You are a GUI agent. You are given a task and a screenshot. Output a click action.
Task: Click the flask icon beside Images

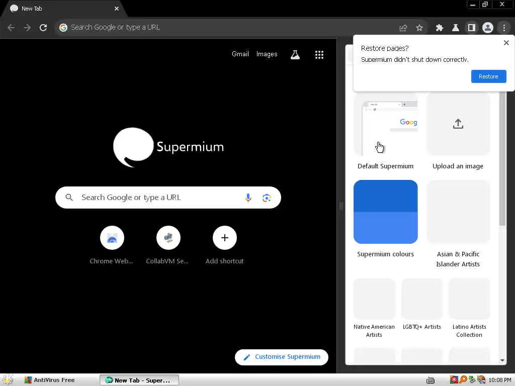(295, 55)
